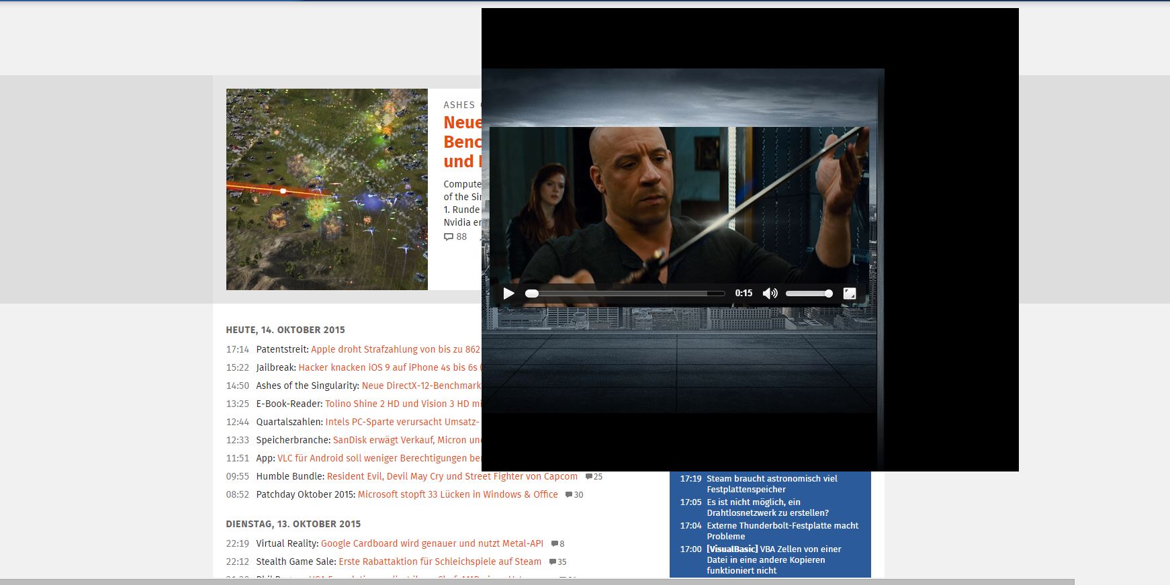This screenshot has width=1170, height=585.
Task: Open the 25 comments of the Humble Bundle article
Action: tap(594, 476)
